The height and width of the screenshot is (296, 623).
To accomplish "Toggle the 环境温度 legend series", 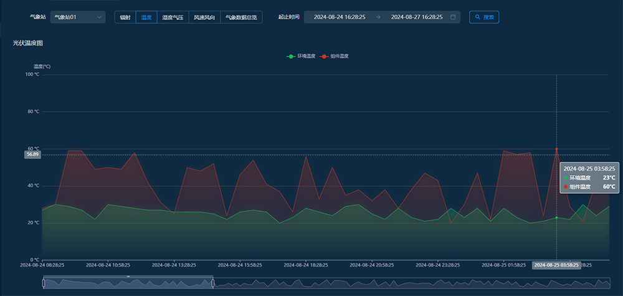I will (x=306, y=56).
